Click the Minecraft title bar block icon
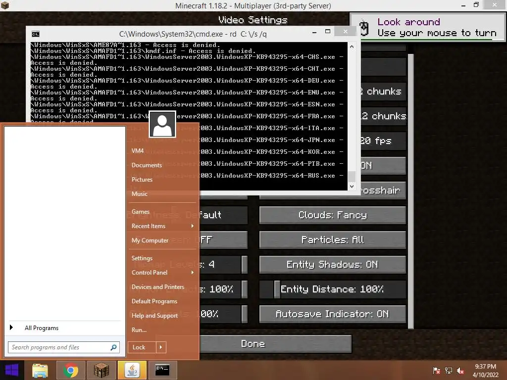Viewport: 507px width, 380px height. point(5,5)
